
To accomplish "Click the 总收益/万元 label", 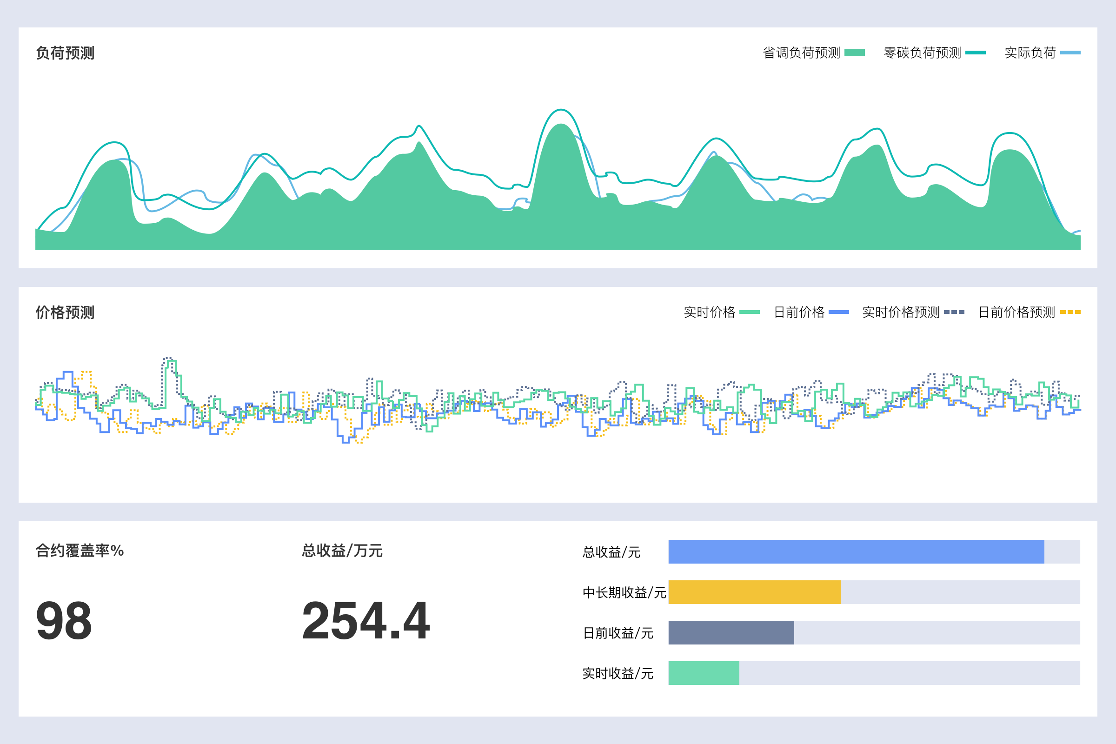I will (342, 551).
